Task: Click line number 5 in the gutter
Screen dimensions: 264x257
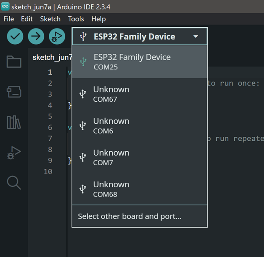Action: click(x=50, y=116)
